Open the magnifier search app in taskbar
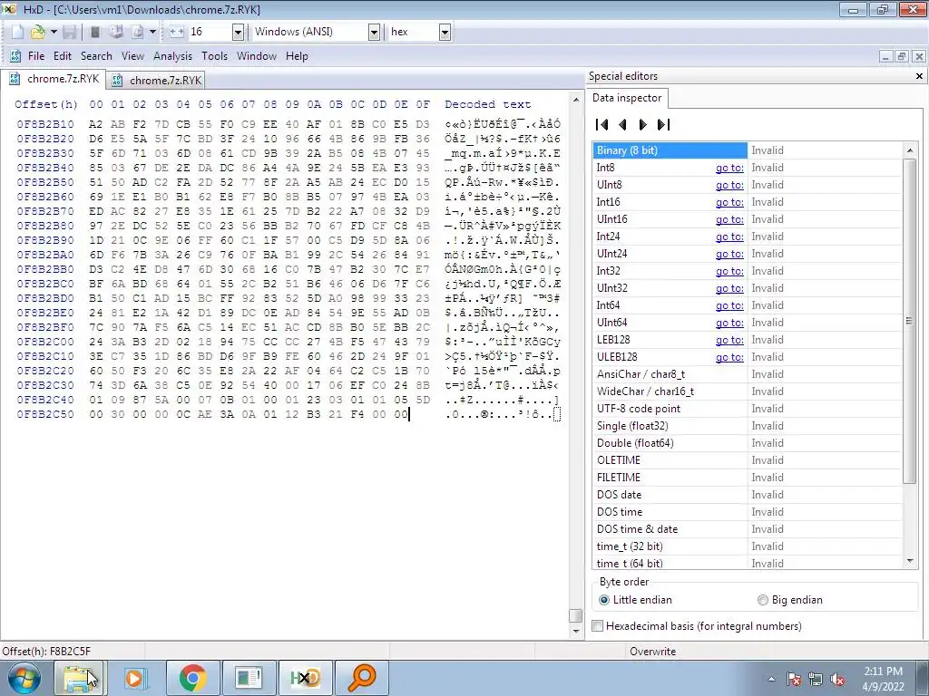 361,678
